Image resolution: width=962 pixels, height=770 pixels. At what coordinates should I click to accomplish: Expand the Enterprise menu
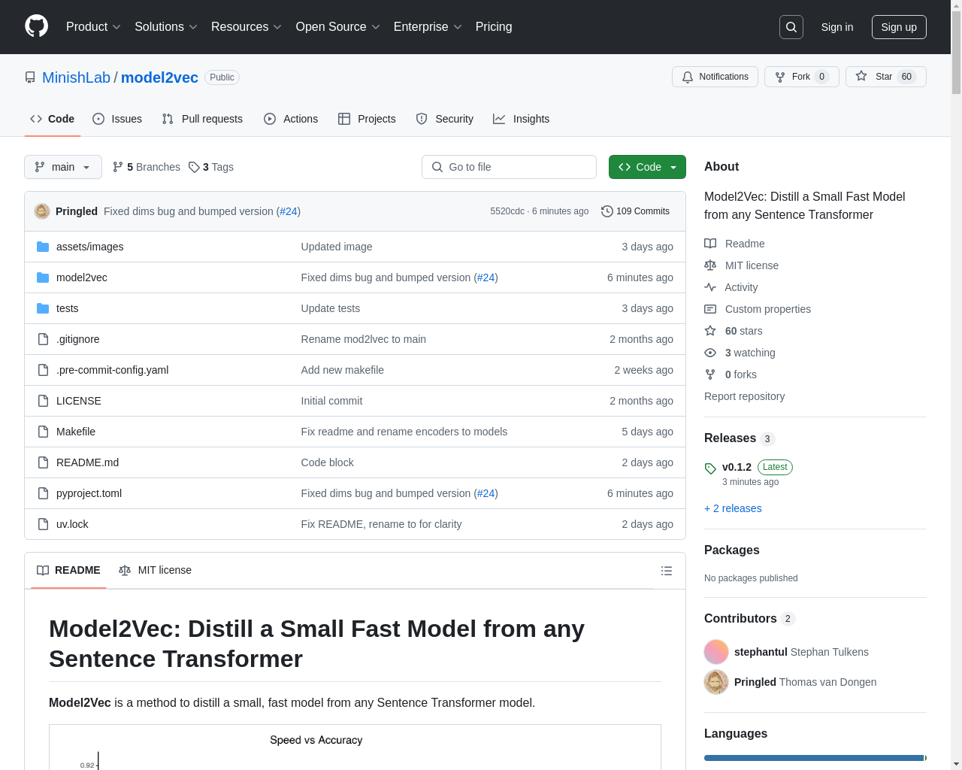(428, 27)
